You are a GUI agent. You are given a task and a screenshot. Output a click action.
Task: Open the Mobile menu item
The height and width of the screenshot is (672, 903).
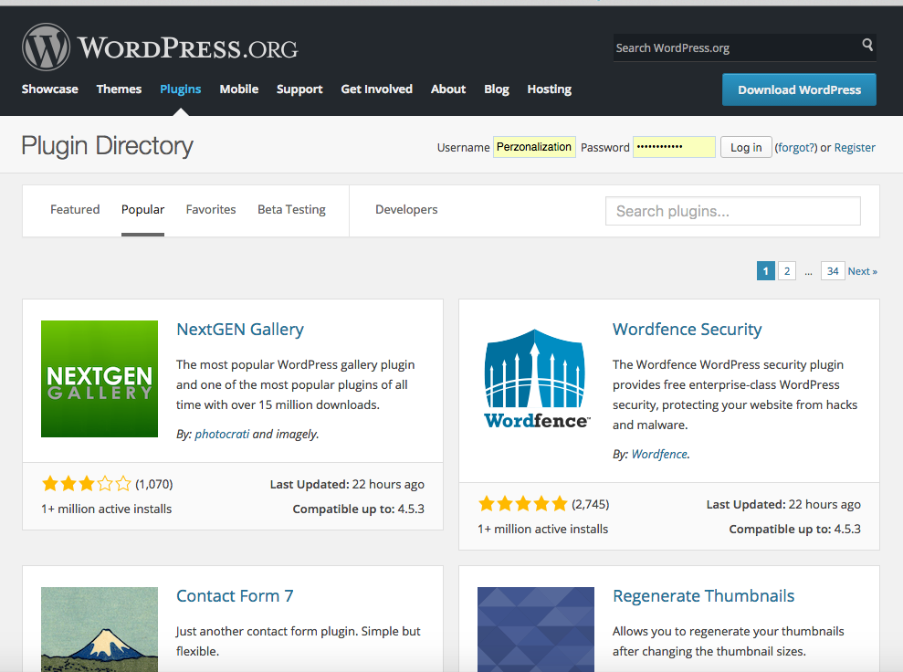[x=239, y=89]
